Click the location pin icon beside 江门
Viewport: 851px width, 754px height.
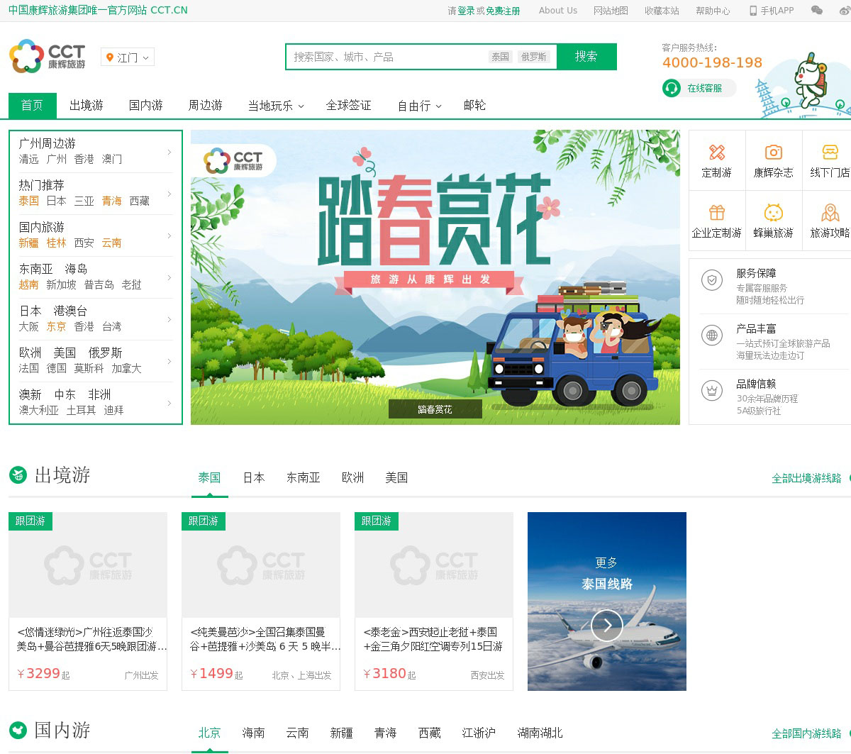(x=109, y=57)
